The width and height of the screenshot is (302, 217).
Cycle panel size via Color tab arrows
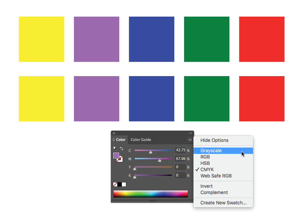click(114, 140)
